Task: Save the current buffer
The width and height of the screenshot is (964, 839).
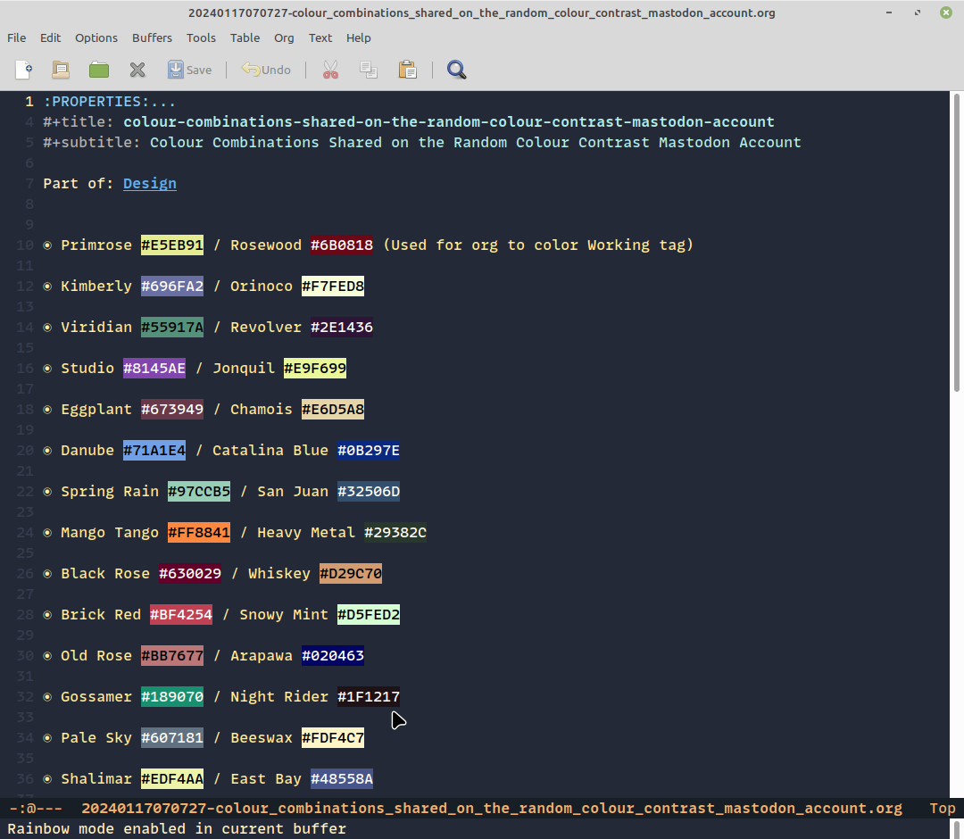Action: pos(189,70)
